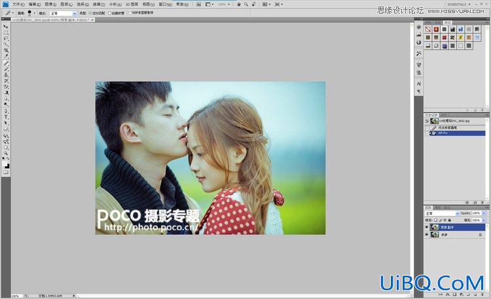The image size is (491, 299).
Task: Select the 近似匹配 radio option
Action: coord(90,13)
